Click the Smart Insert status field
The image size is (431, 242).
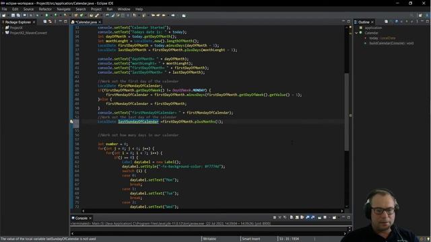251,239
